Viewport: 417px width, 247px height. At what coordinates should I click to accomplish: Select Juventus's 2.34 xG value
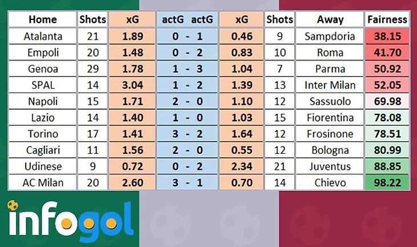pos(242,166)
